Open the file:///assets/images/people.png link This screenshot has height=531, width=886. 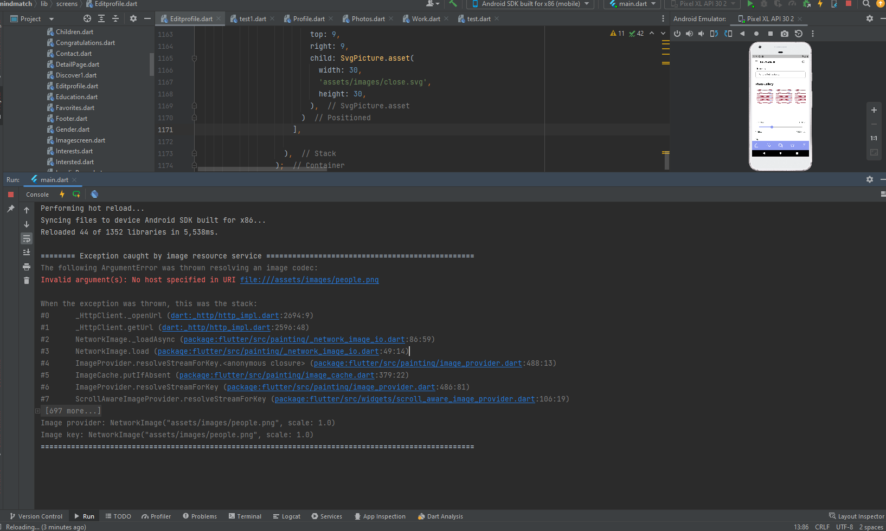point(309,280)
